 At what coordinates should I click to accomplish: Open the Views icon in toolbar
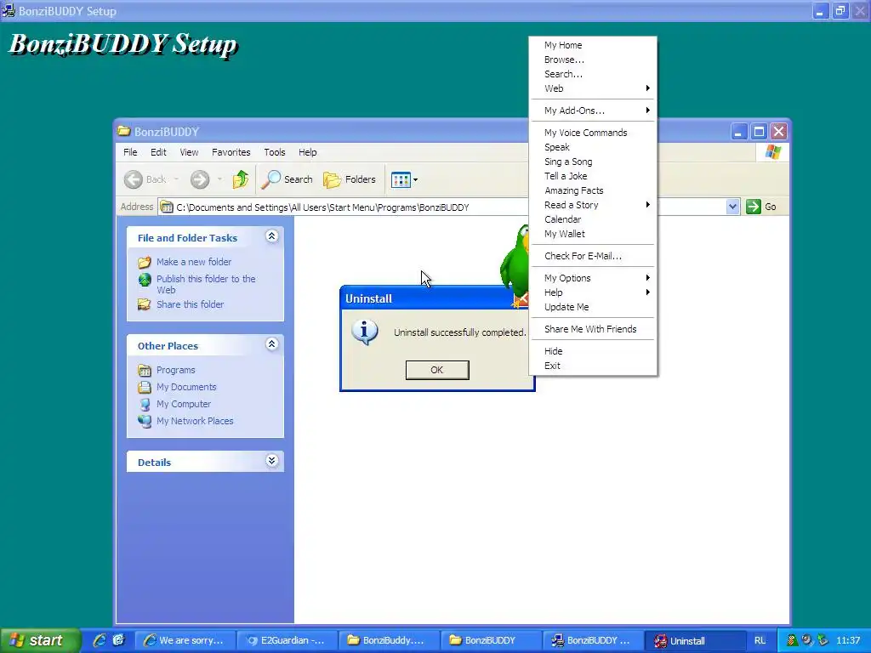point(401,179)
